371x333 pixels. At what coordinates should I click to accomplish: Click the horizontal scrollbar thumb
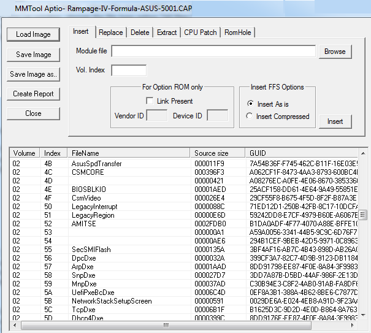pos(166,325)
